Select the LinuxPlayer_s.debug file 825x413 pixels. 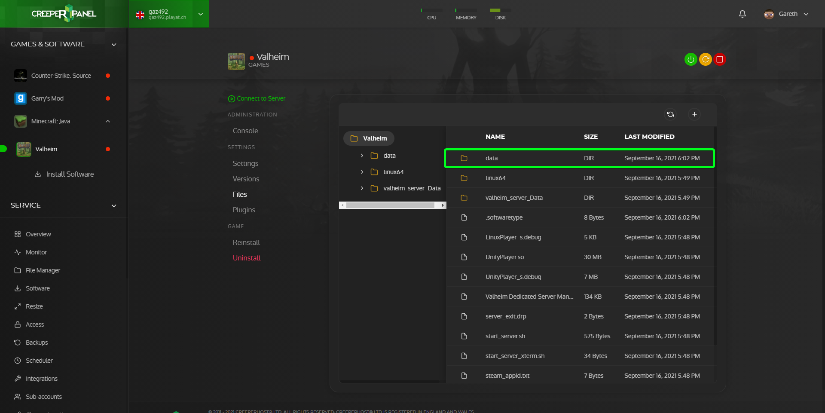click(580, 237)
